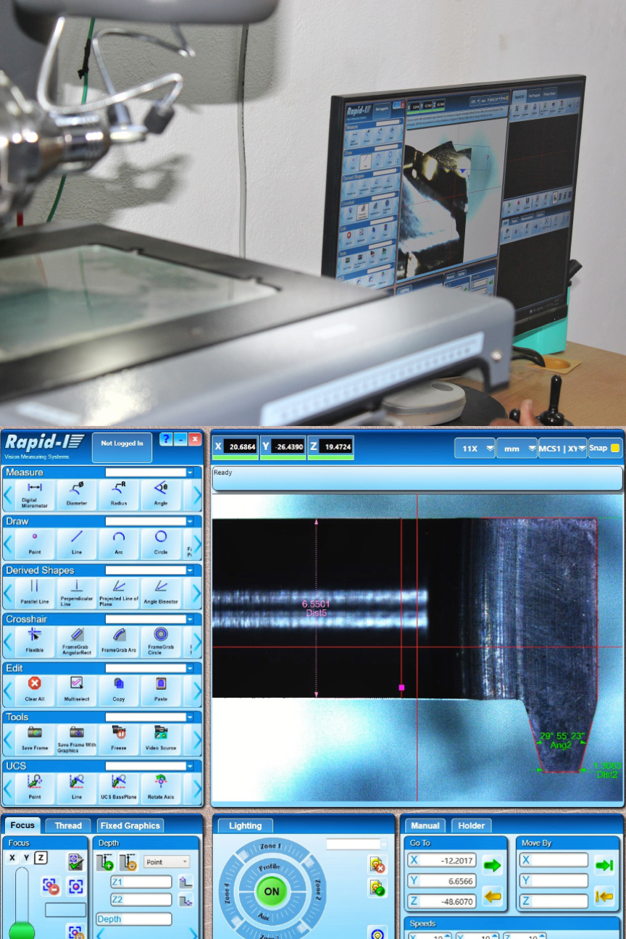Pick the Angle measurement tool
The image size is (626, 939).
point(161,494)
